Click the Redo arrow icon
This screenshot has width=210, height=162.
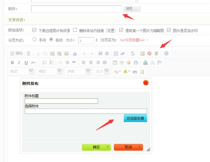coord(91,54)
